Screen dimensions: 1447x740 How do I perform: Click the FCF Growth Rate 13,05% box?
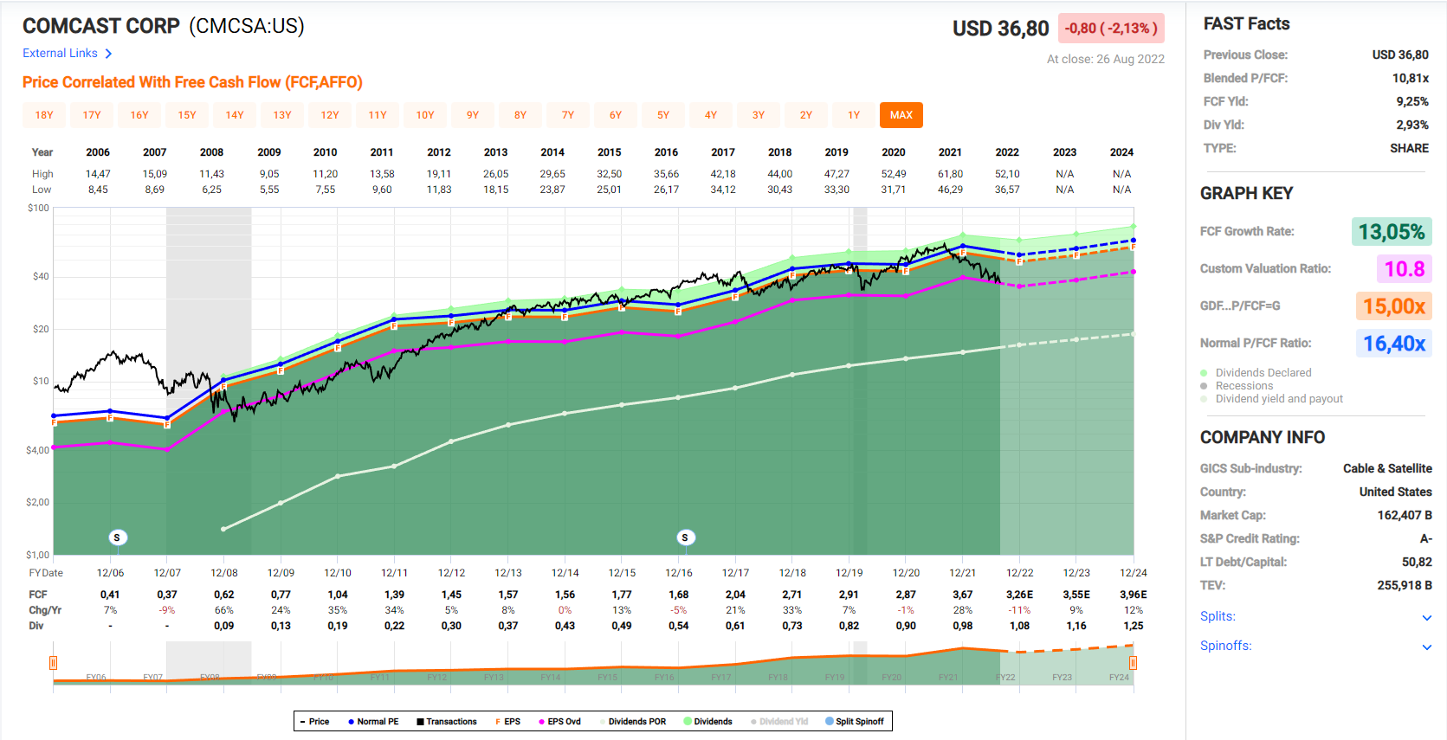(1391, 232)
